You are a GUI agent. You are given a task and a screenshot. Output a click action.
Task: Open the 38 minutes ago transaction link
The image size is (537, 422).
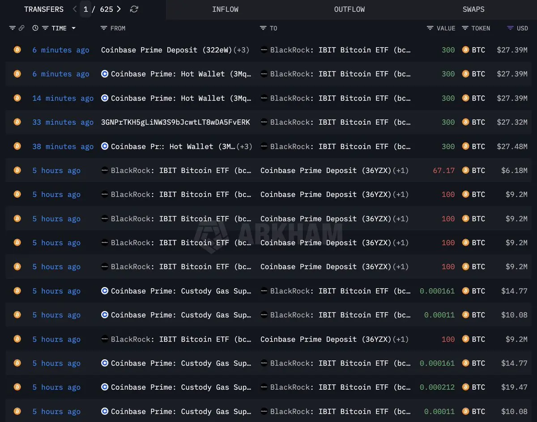[63, 146]
